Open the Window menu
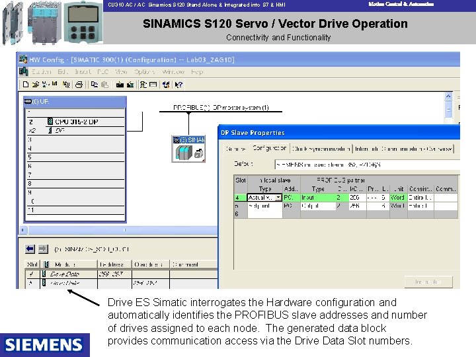Image resolution: width=476 pixels, height=357 pixels. (x=173, y=72)
